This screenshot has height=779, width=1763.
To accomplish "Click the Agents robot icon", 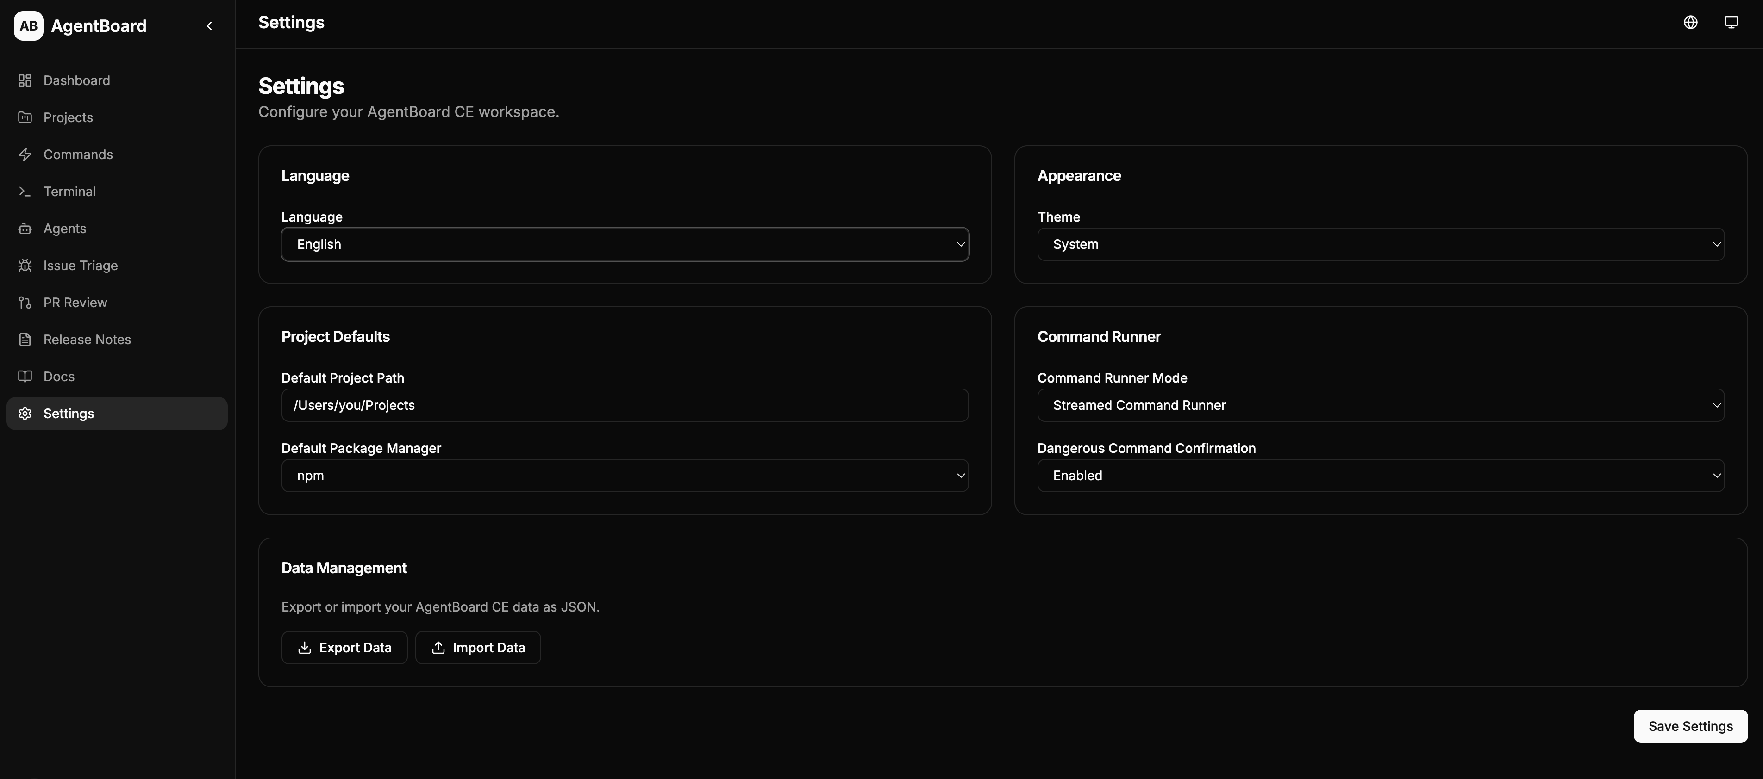I will click(x=25, y=229).
